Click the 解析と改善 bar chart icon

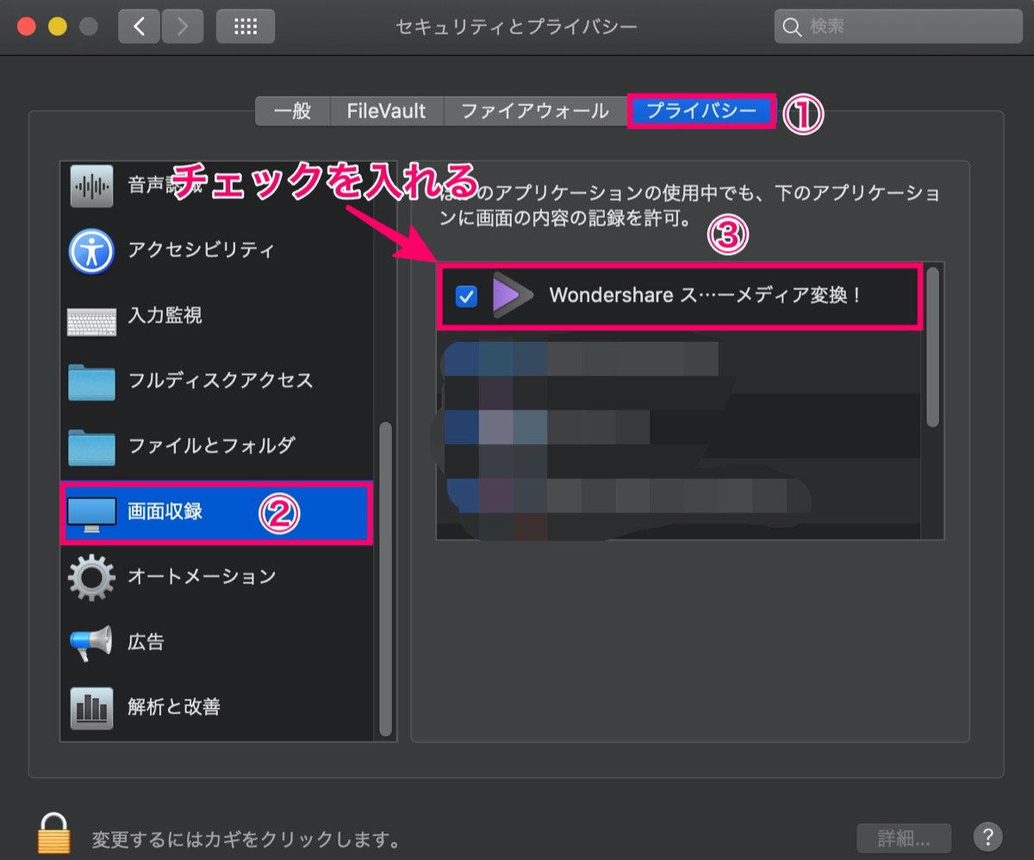(x=91, y=708)
